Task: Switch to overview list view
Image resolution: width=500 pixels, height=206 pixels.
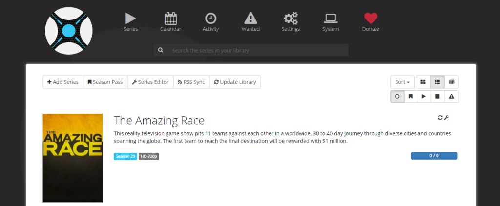Action: 437,82
